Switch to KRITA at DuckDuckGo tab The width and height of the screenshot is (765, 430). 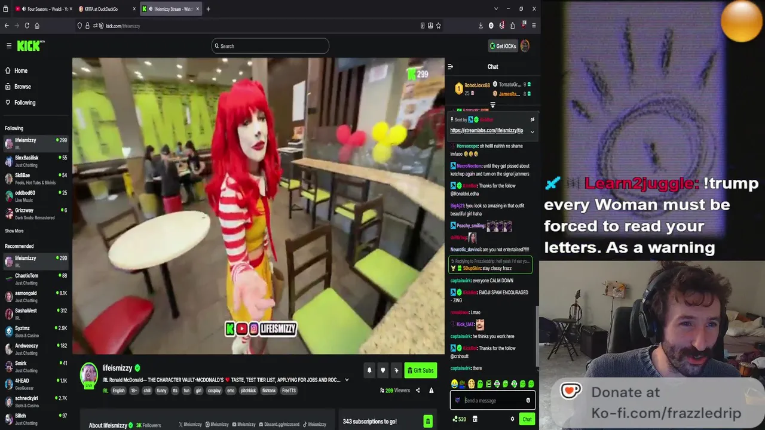click(106, 9)
